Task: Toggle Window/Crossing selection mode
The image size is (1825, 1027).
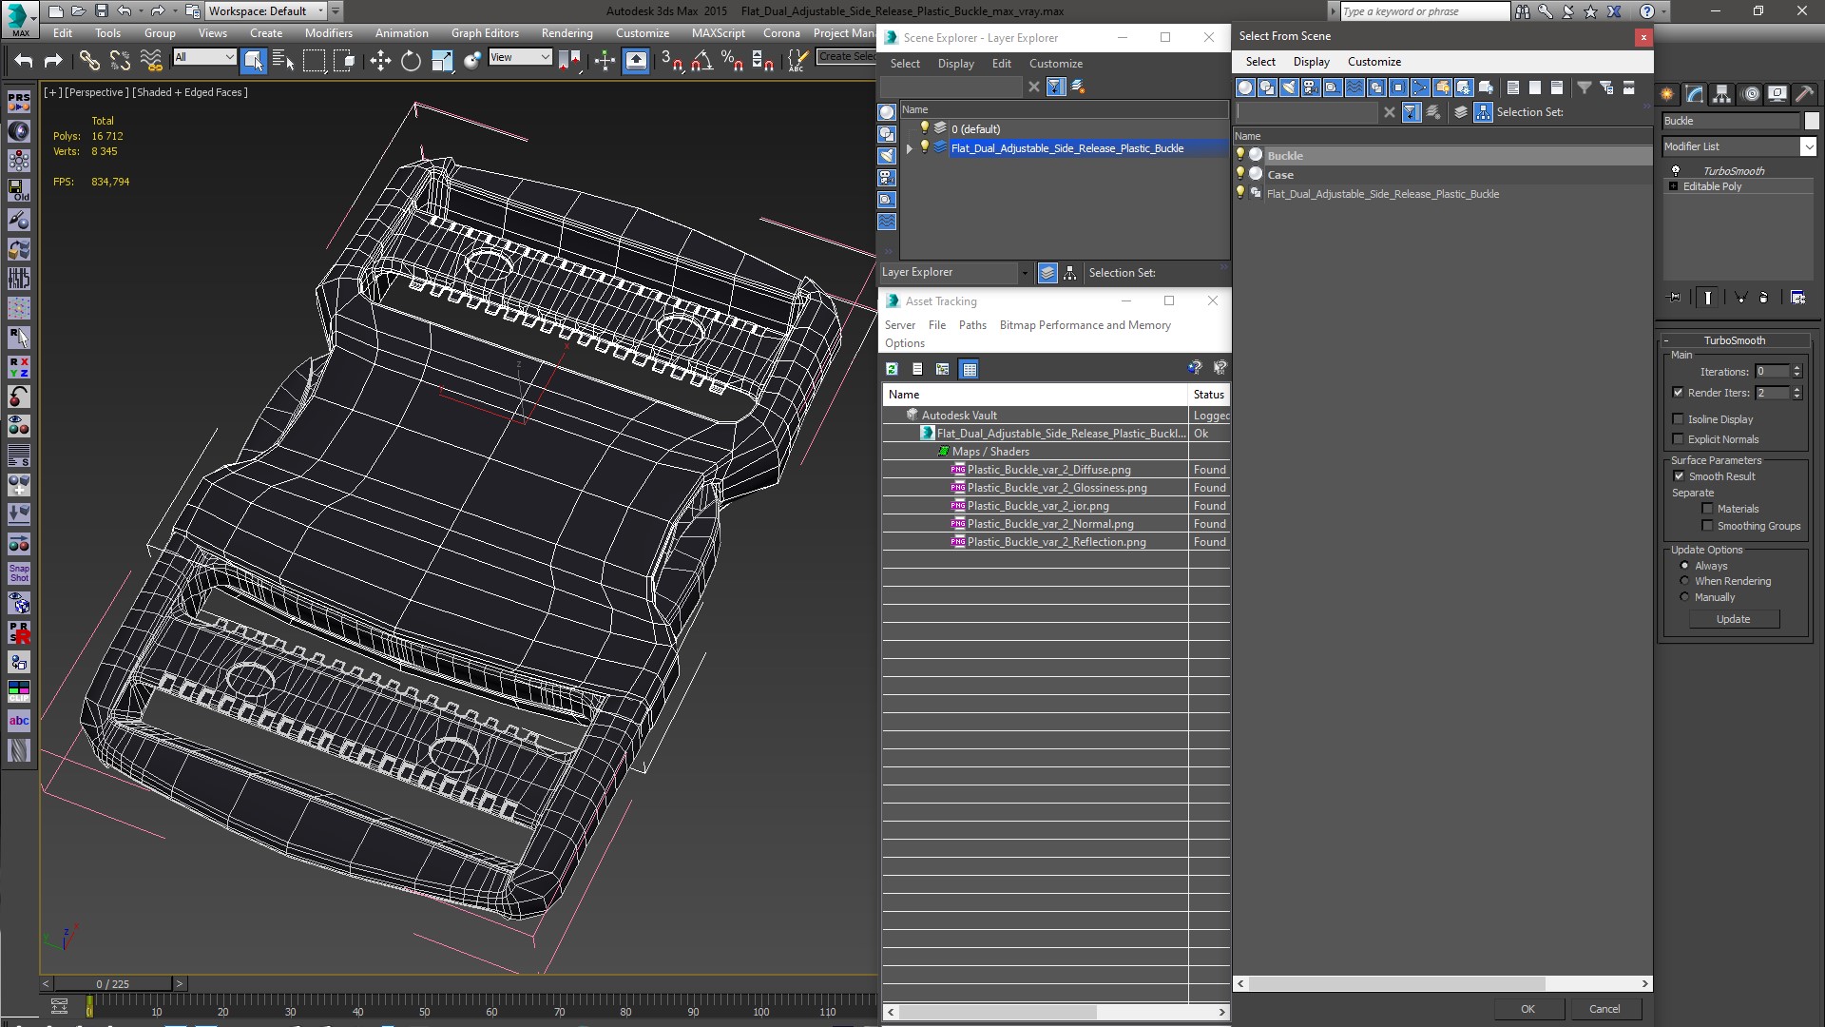Action: (344, 60)
